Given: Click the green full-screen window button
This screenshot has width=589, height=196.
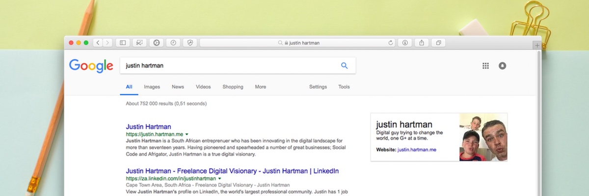Looking at the screenshot, I should (86, 43).
